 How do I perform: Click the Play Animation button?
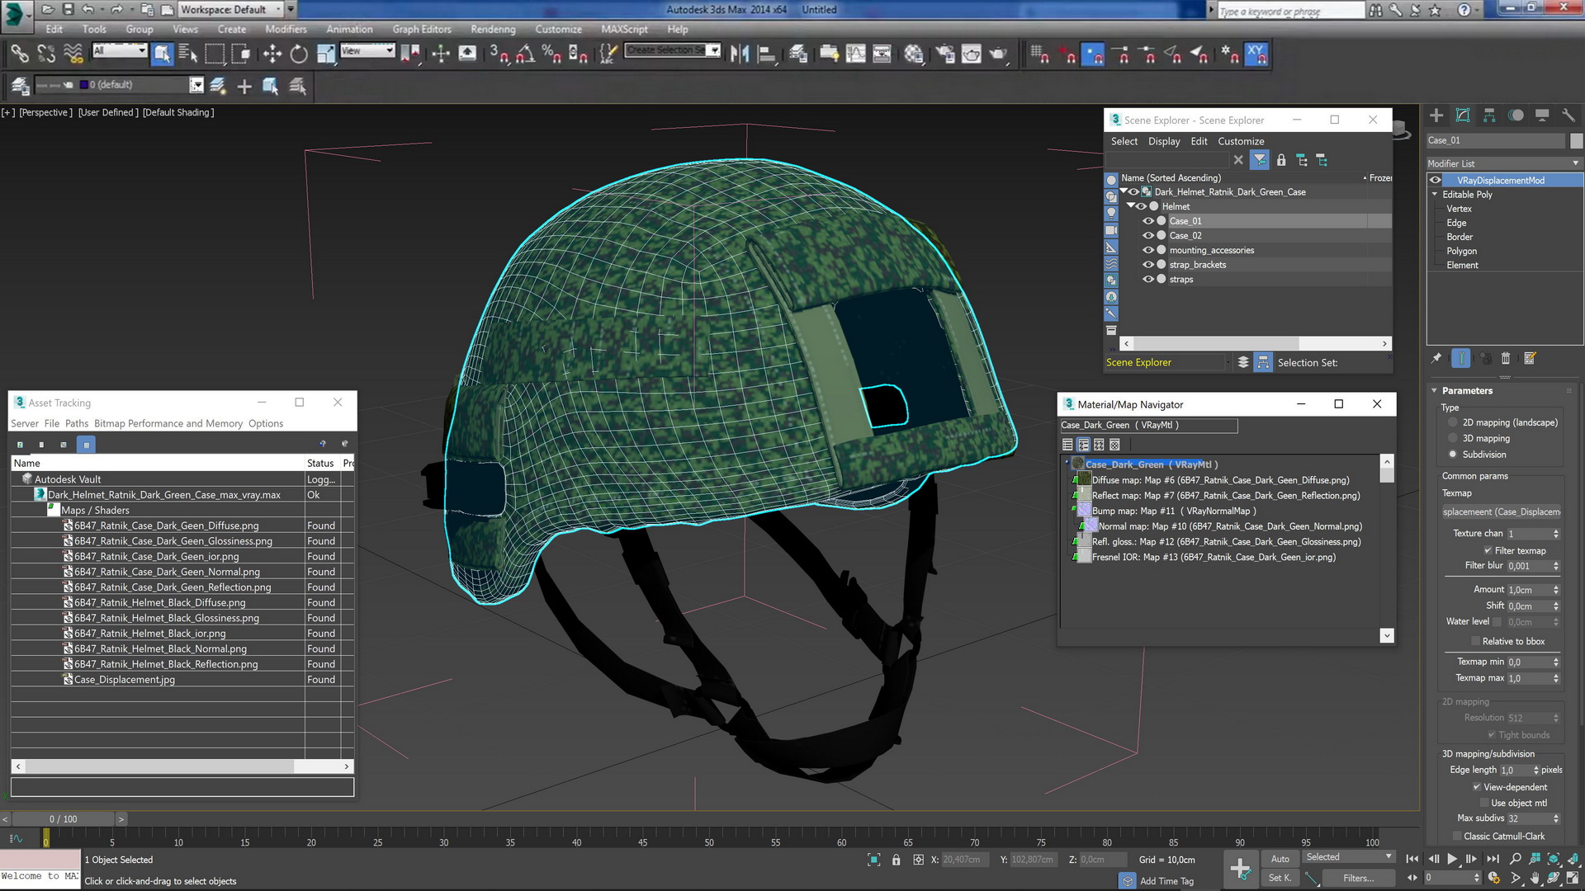point(1452,859)
